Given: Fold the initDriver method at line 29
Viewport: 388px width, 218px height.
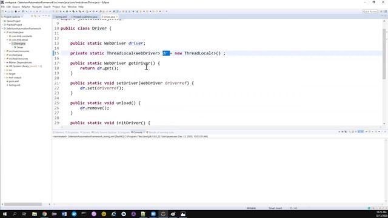Looking at the screenshot, I should (x=59, y=123).
